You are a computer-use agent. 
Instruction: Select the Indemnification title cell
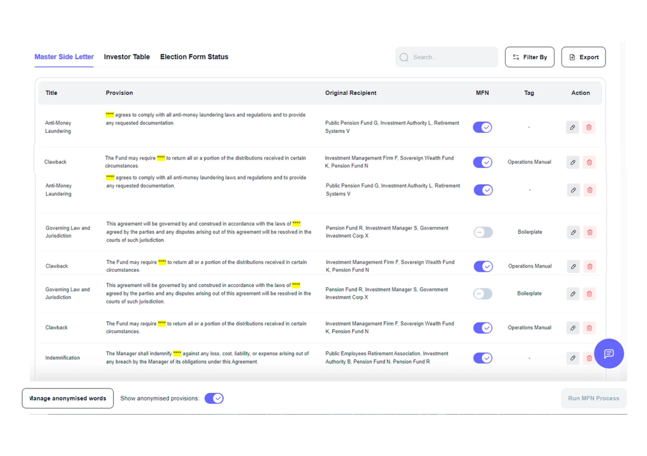click(x=63, y=358)
